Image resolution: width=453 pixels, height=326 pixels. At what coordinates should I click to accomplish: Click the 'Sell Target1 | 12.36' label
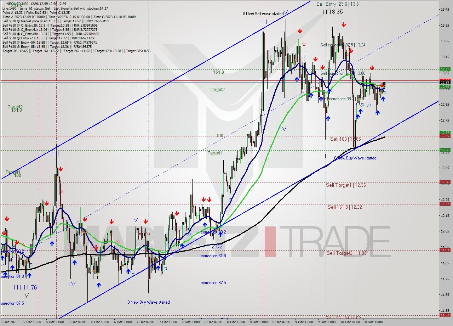pos(346,185)
